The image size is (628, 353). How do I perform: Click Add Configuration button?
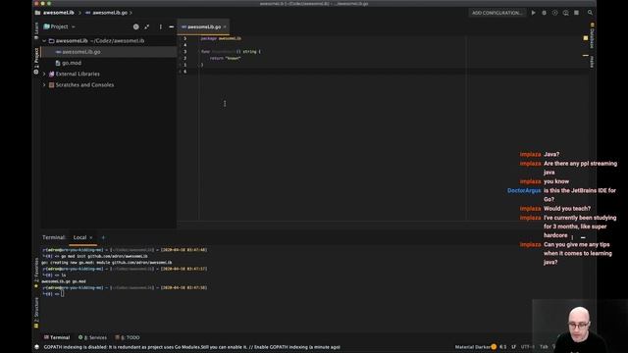(497, 13)
